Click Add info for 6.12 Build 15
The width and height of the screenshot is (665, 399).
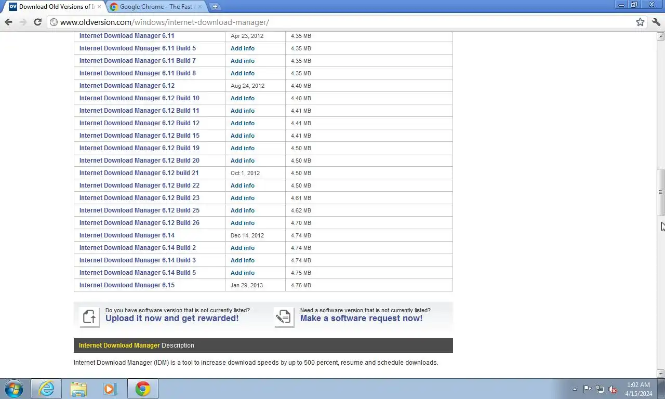point(243,136)
